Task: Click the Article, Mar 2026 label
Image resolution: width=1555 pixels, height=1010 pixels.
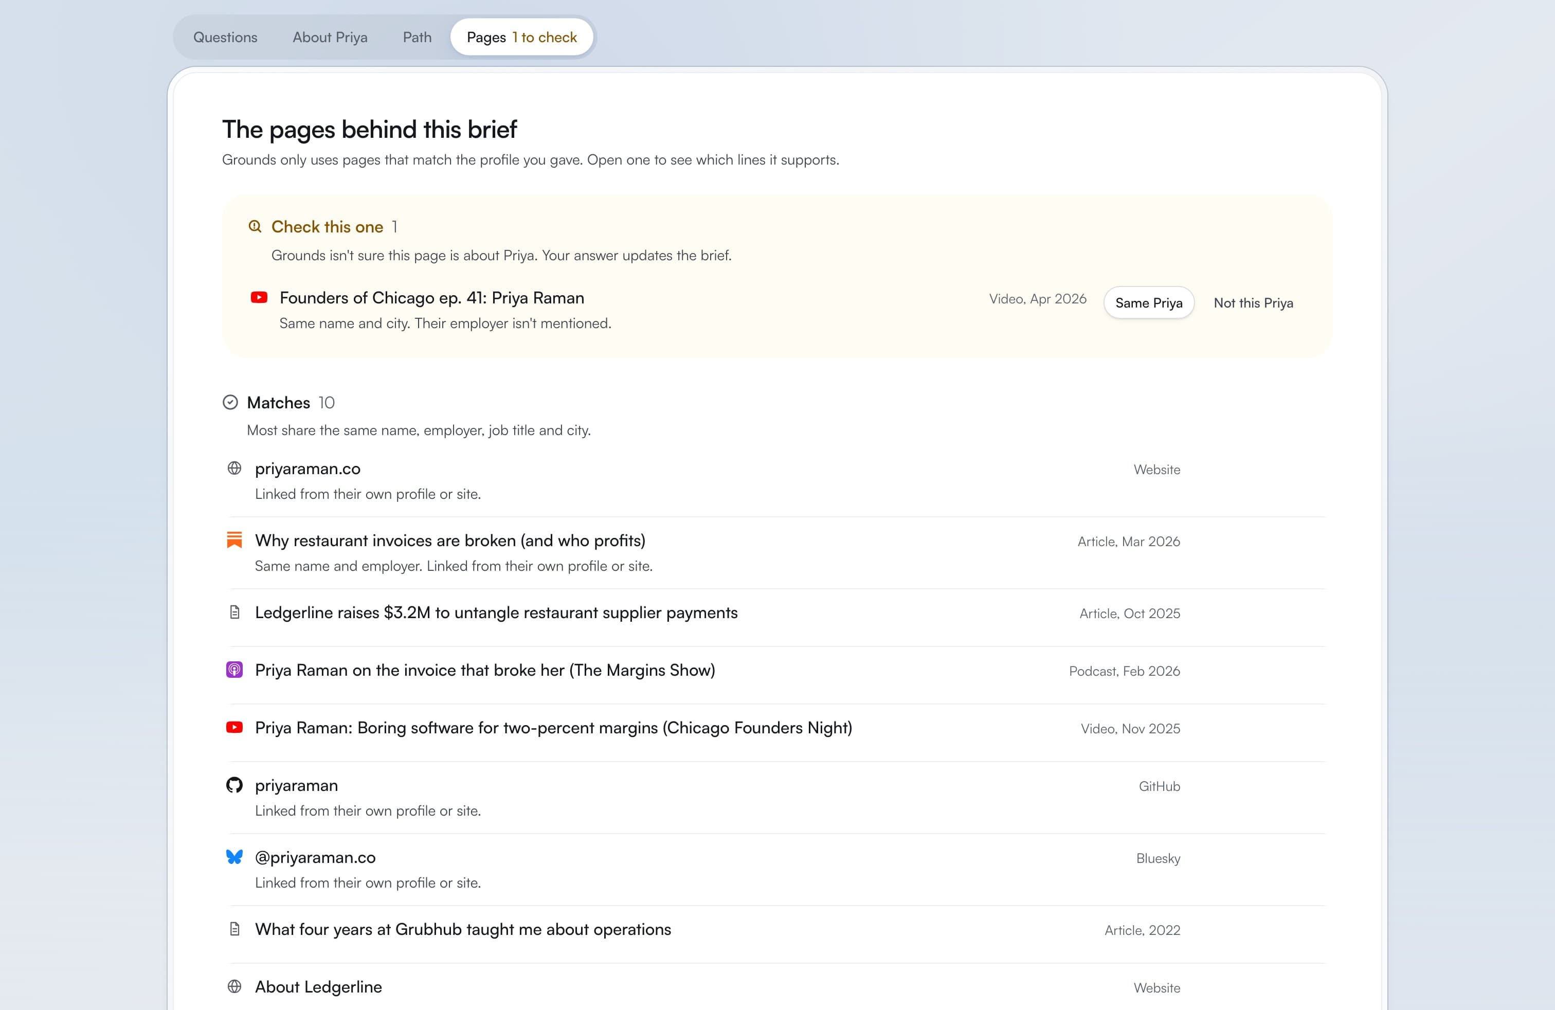Action: point(1128,542)
